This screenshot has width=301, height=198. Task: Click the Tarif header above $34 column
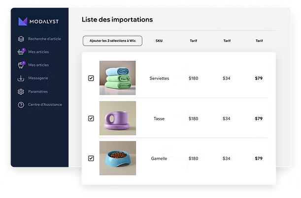227,41
